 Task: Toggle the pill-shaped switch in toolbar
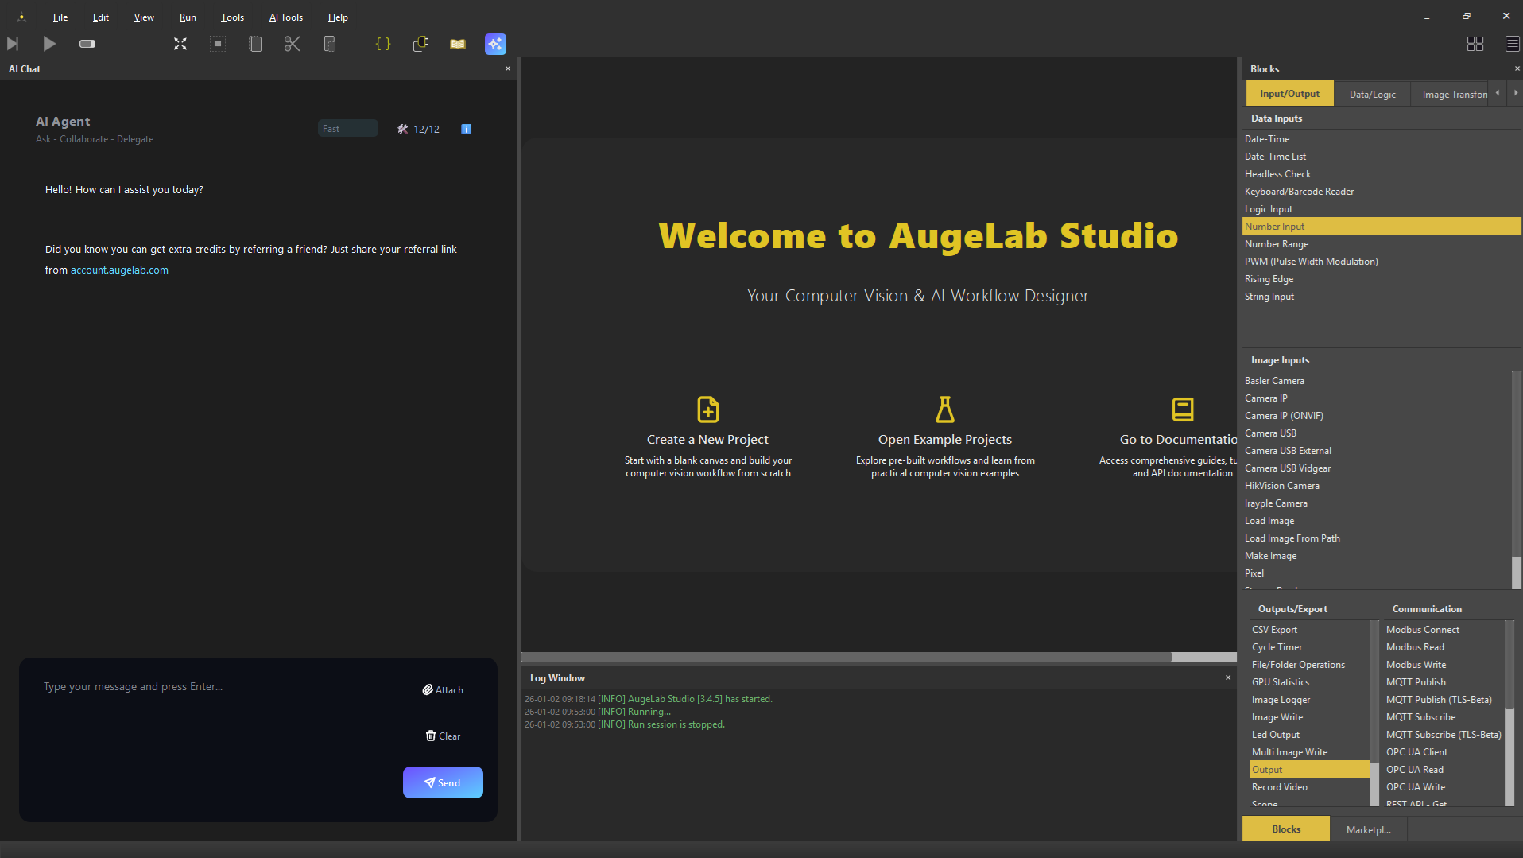(87, 44)
